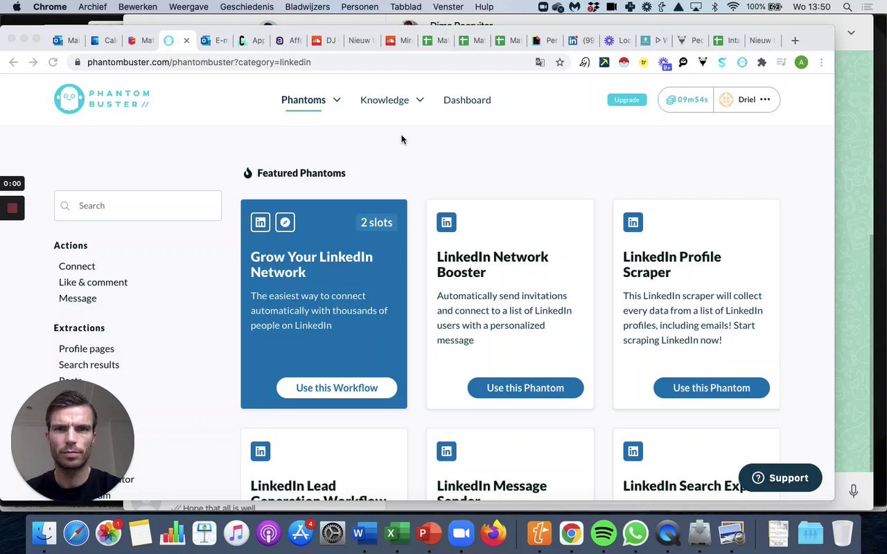Viewport: 887px width, 554px height.
Task: Switch to the E-m tab
Action: pyautogui.click(x=213, y=40)
